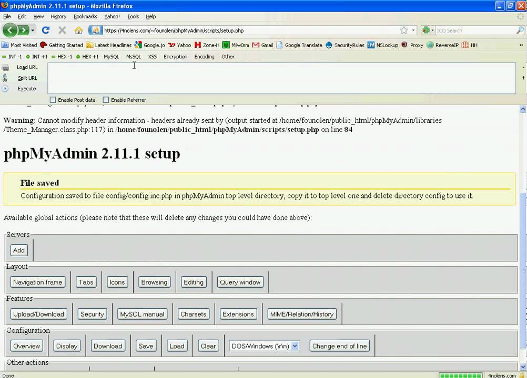Screen dimensions: 527x378
Task: Open the Home page icon
Action: (79, 30)
